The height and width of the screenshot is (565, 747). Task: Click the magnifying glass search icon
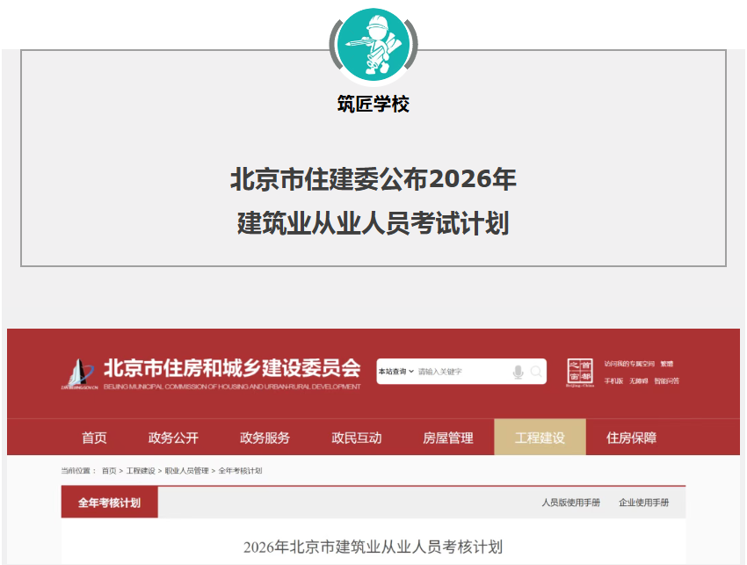pos(536,373)
